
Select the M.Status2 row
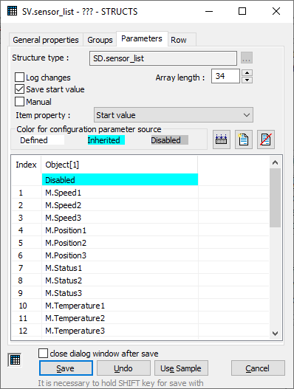click(x=140, y=280)
